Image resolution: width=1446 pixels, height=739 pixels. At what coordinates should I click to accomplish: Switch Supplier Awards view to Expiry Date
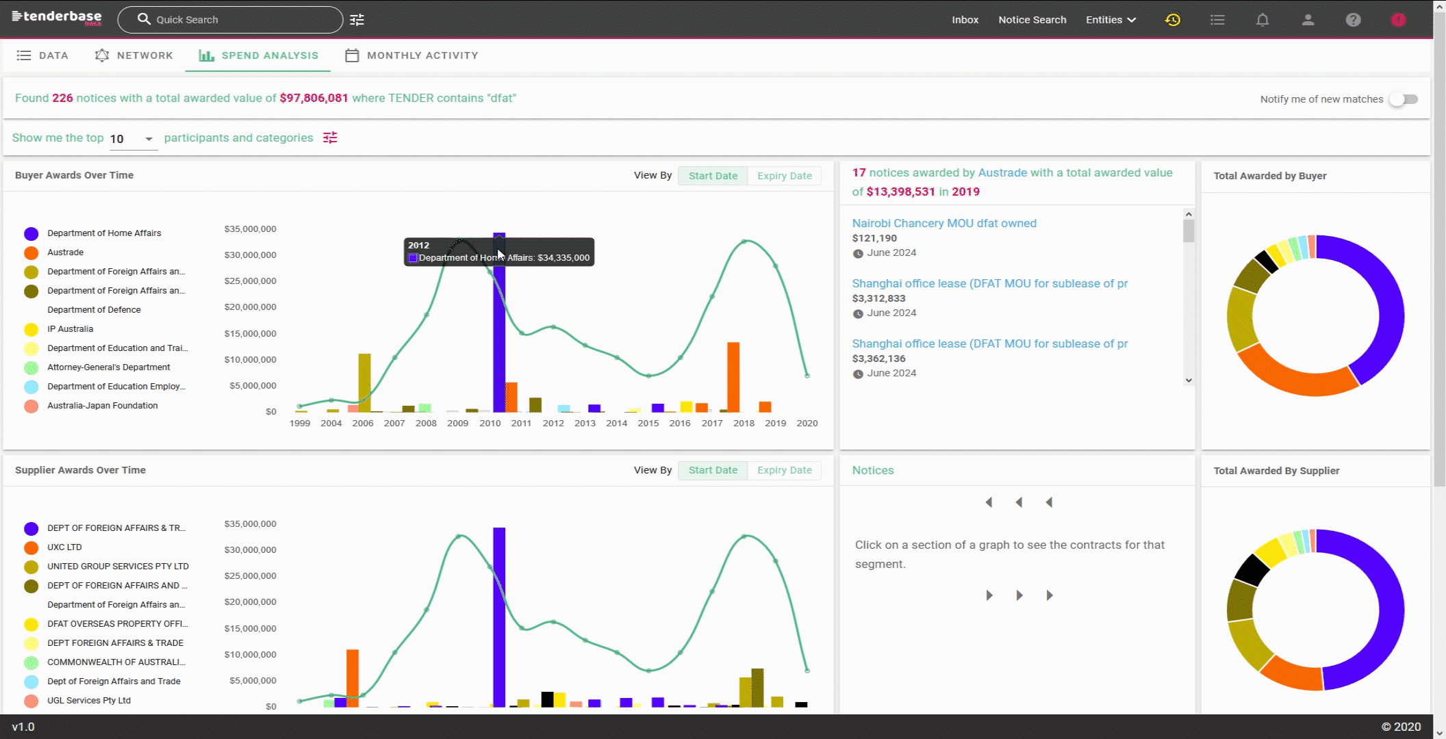click(784, 469)
